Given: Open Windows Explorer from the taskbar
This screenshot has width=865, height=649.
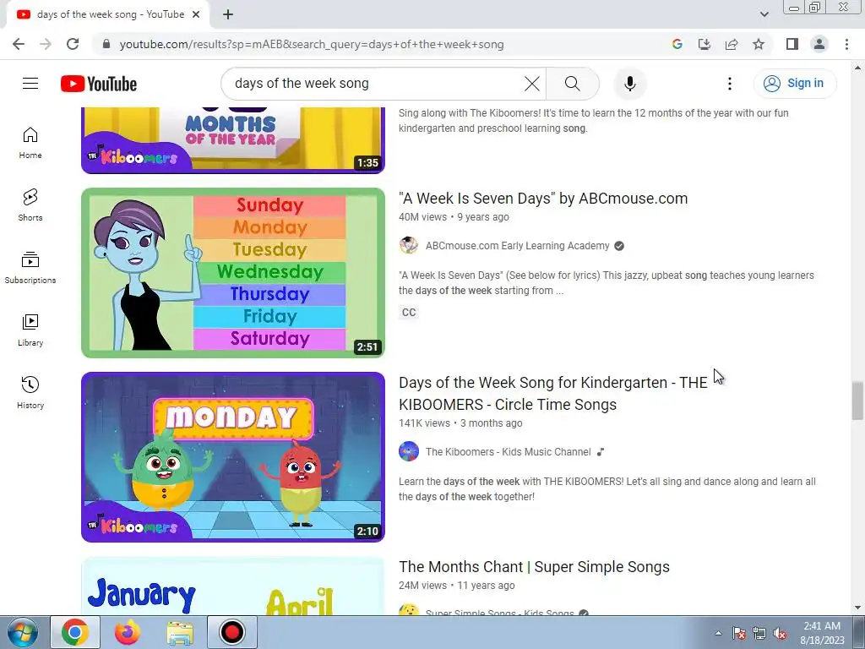Looking at the screenshot, I should (x=180, y=632).
